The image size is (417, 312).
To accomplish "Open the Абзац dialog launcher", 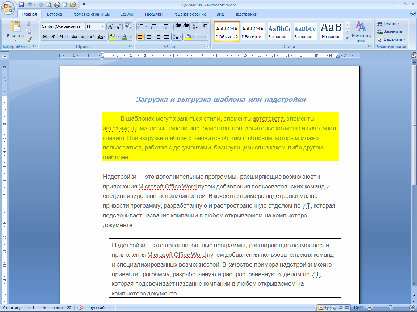I will 207,47.
